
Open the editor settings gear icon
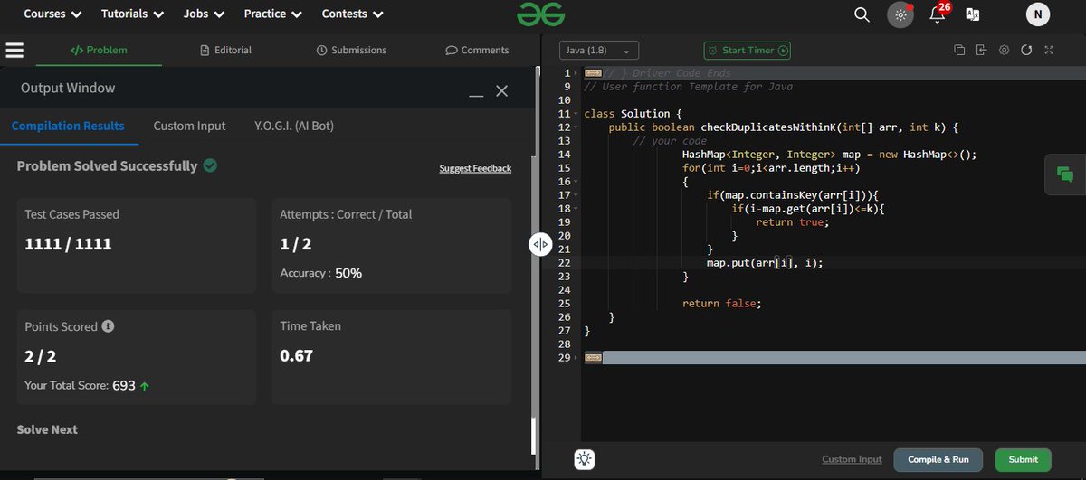pos(1004,51)
